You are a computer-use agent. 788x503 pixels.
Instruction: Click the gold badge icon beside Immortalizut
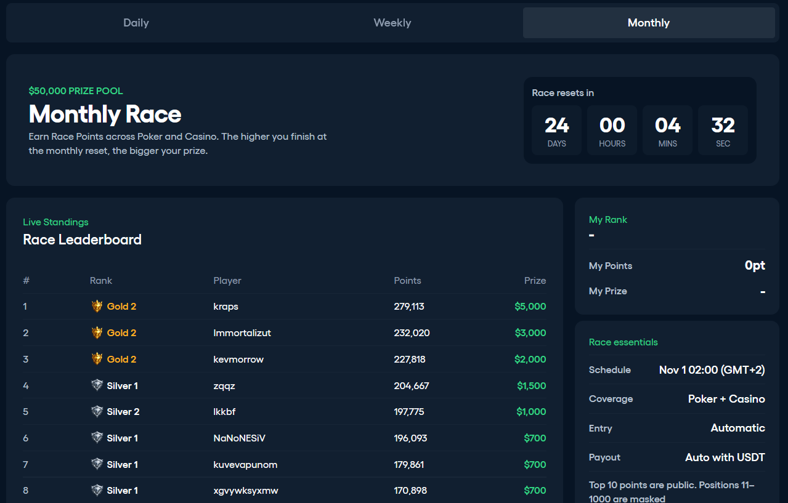pos(97,332)
